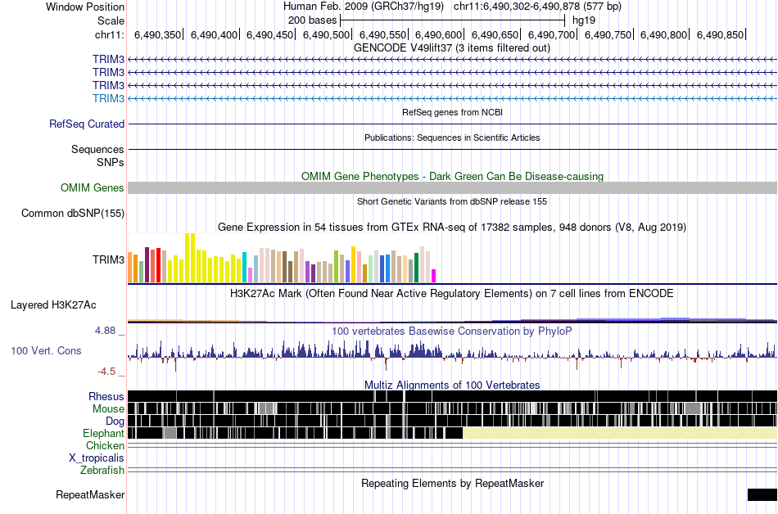The height and width of the screenshot is (514, 778).
Task: Click the Chicken alignment label
Action: pos(105,445)
